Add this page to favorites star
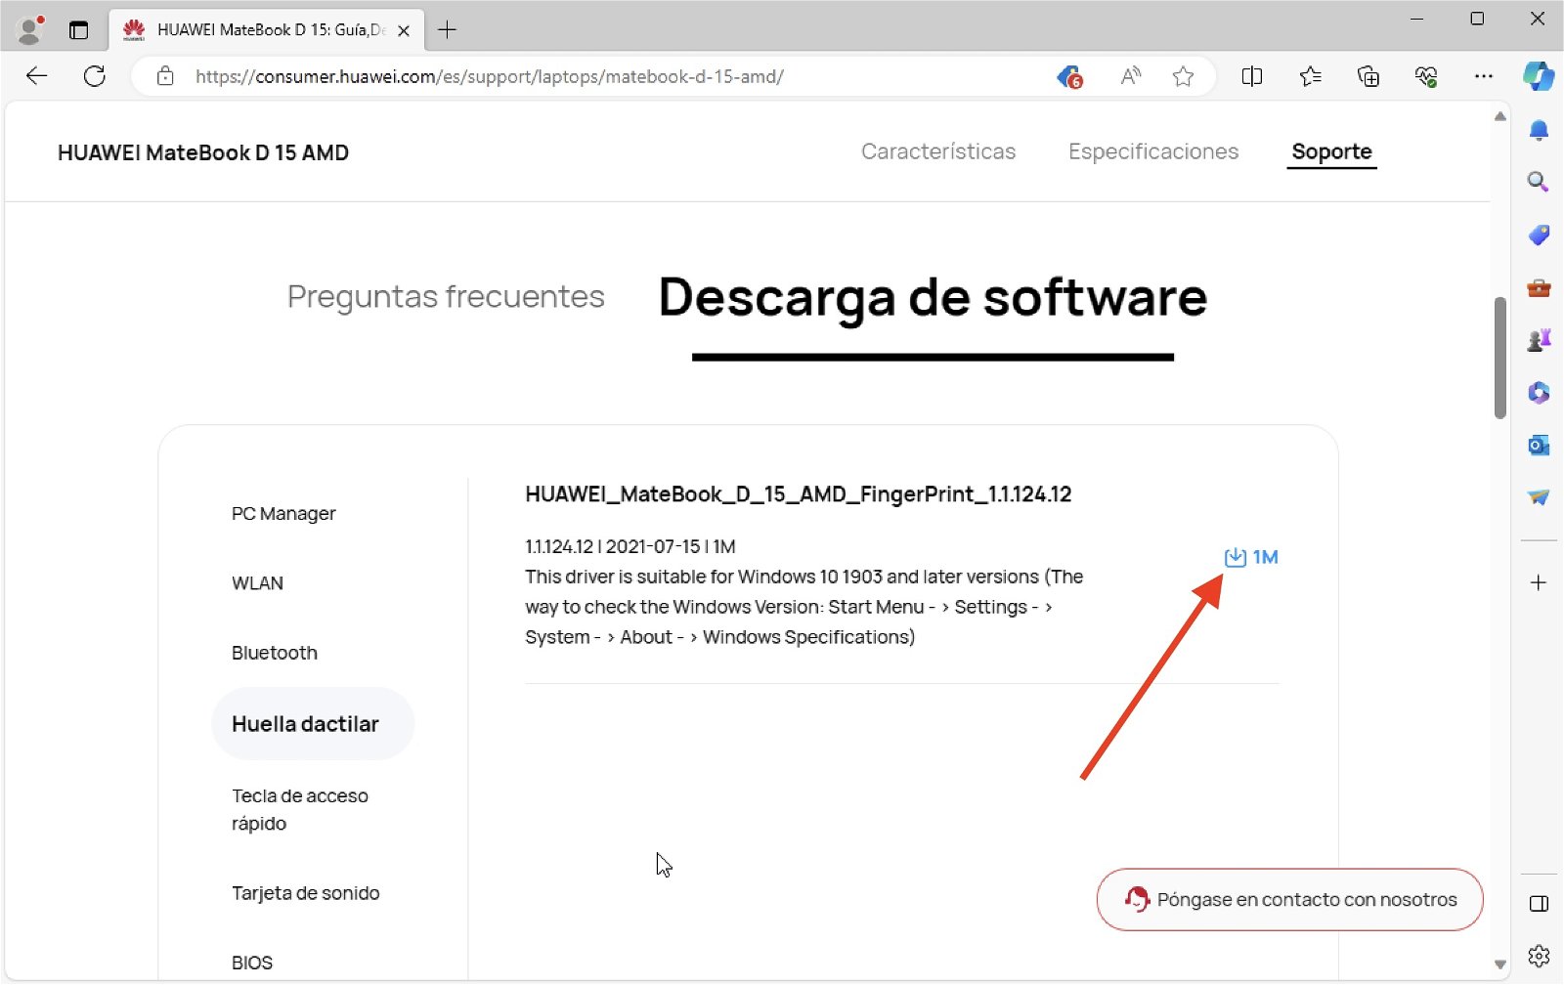1564x985 pixels. pos(1183,76)
